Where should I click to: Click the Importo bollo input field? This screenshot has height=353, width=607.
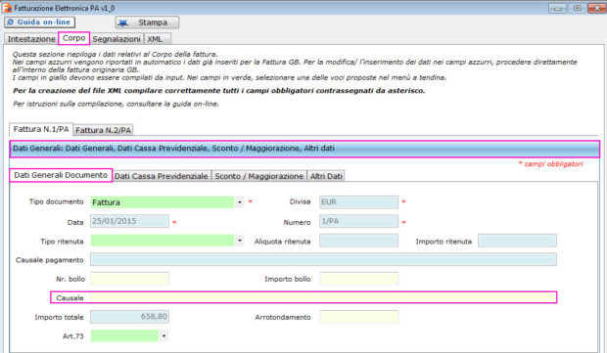click(x=359, y=279)
